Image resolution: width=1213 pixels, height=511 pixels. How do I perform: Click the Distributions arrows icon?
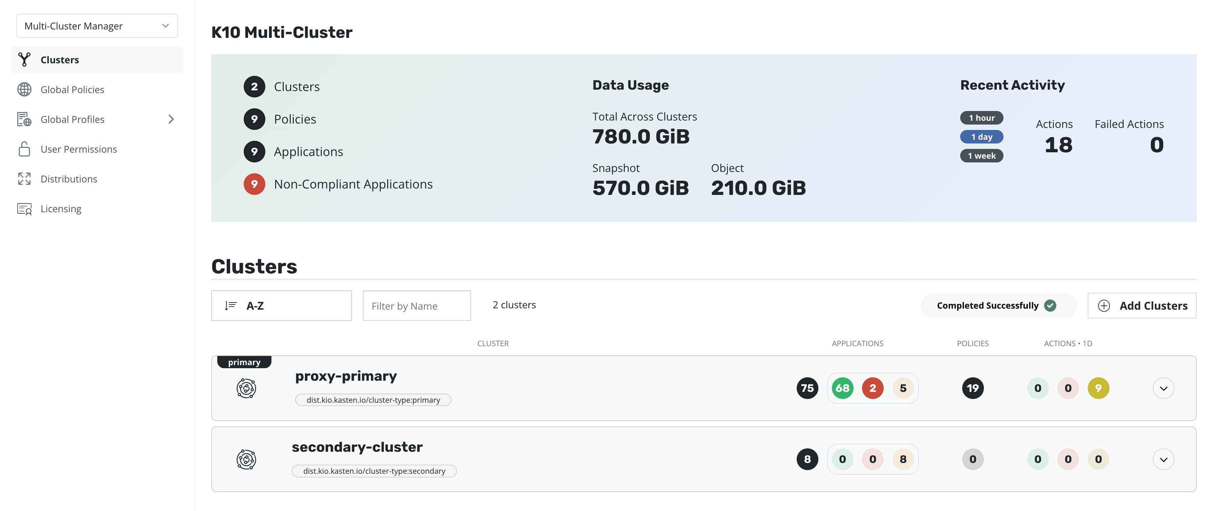(x=24, y=179)
